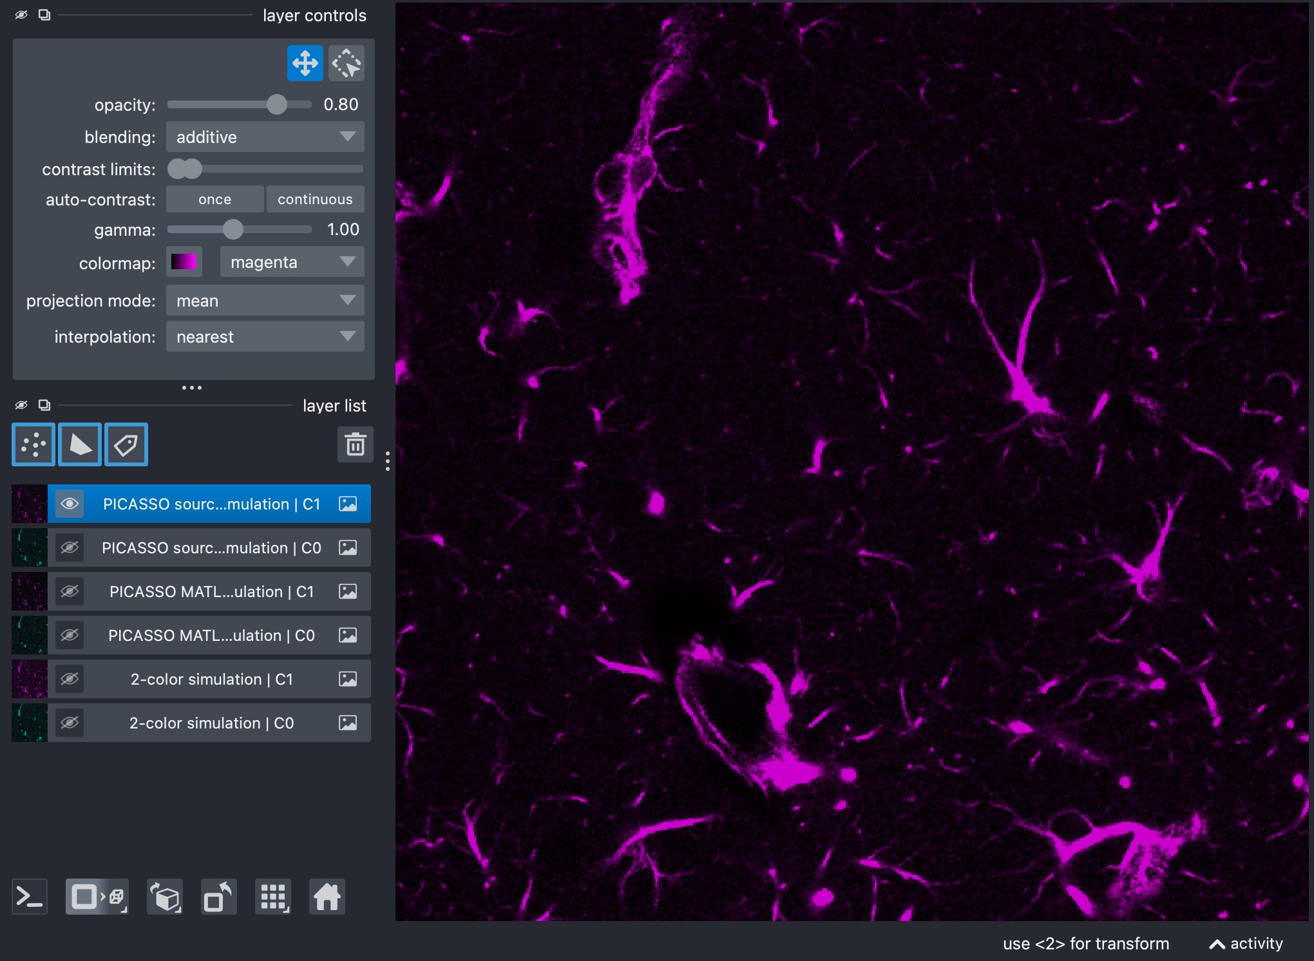Click thumbnail of PICASSO source C1 layer
This screenshot has width=1314, height=961.
(30, 504)
